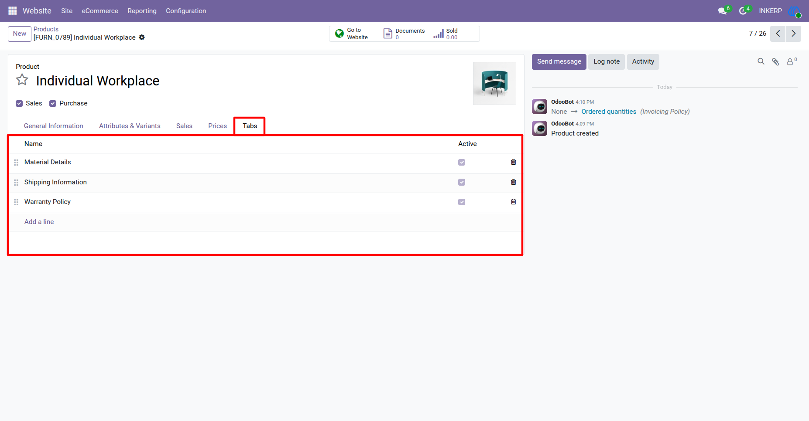Delete the Warranty Policy tab row
Screen dimensions: 809x421
[514, 202]
